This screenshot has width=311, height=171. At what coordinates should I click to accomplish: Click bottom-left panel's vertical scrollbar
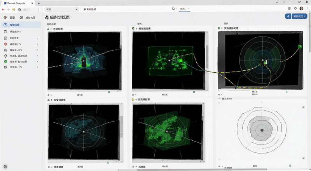coord(122,127)
